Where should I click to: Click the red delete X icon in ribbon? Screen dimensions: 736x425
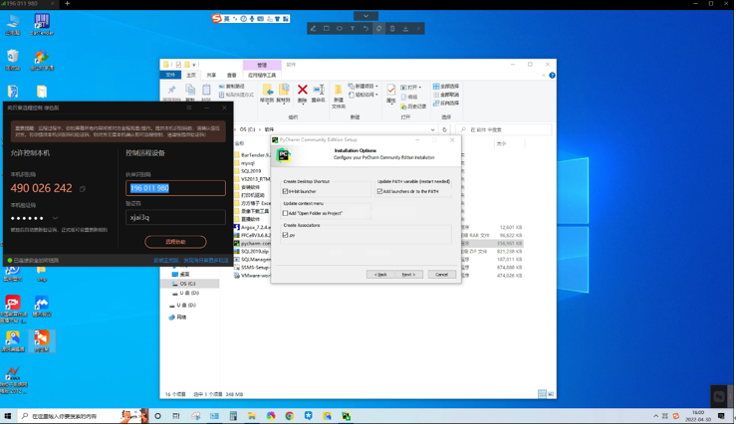tap(303, 90)
